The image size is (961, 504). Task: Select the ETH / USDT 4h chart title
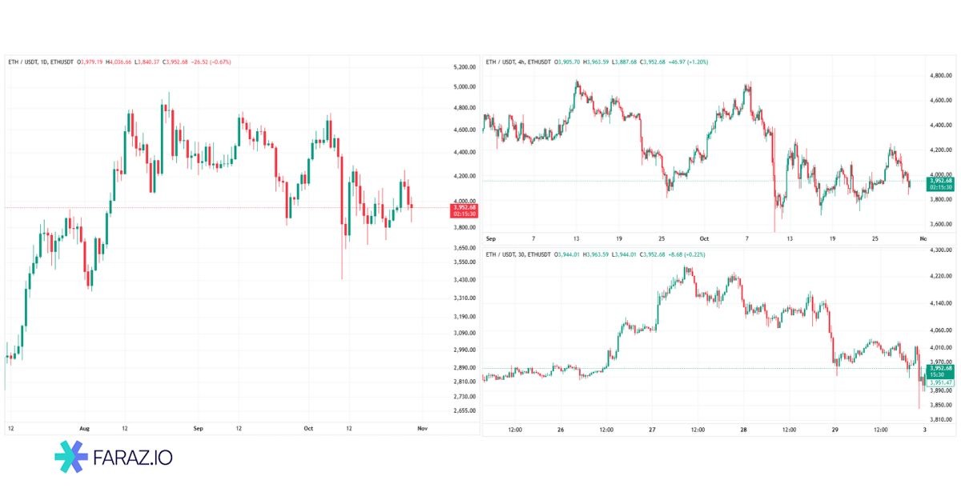[518, 62]
